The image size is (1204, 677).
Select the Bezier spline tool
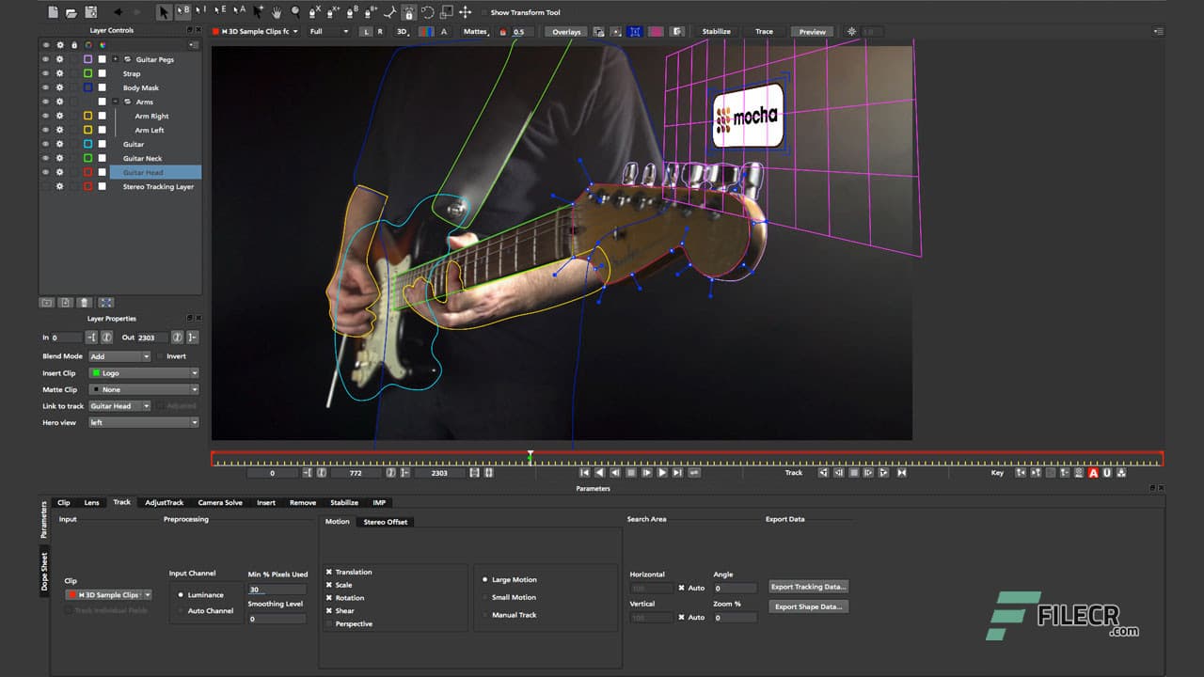pyautogui.click(x=349, y=12)
